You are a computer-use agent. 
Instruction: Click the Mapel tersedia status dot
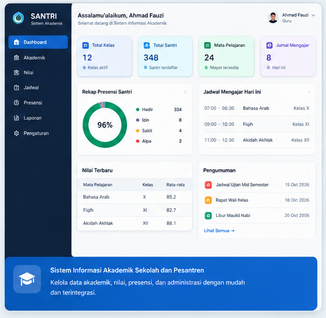206,67
